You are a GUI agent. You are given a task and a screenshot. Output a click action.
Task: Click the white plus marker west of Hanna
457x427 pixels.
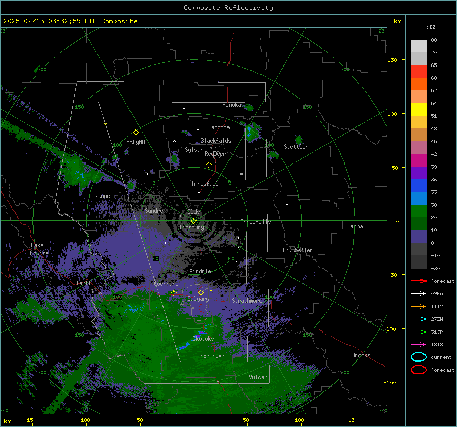click(287, 204)
